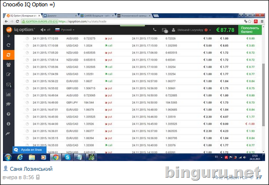Screen dimensions: 269x185
Task: Click the iq option logo
Action: pos(21,30)
